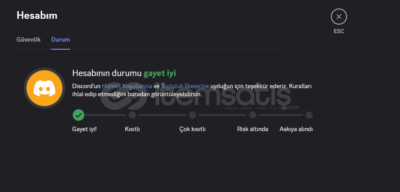Click the 'Çok kısıtlı' status label
Viewport: 400px width, 192px height.
(x=193, y=129)
